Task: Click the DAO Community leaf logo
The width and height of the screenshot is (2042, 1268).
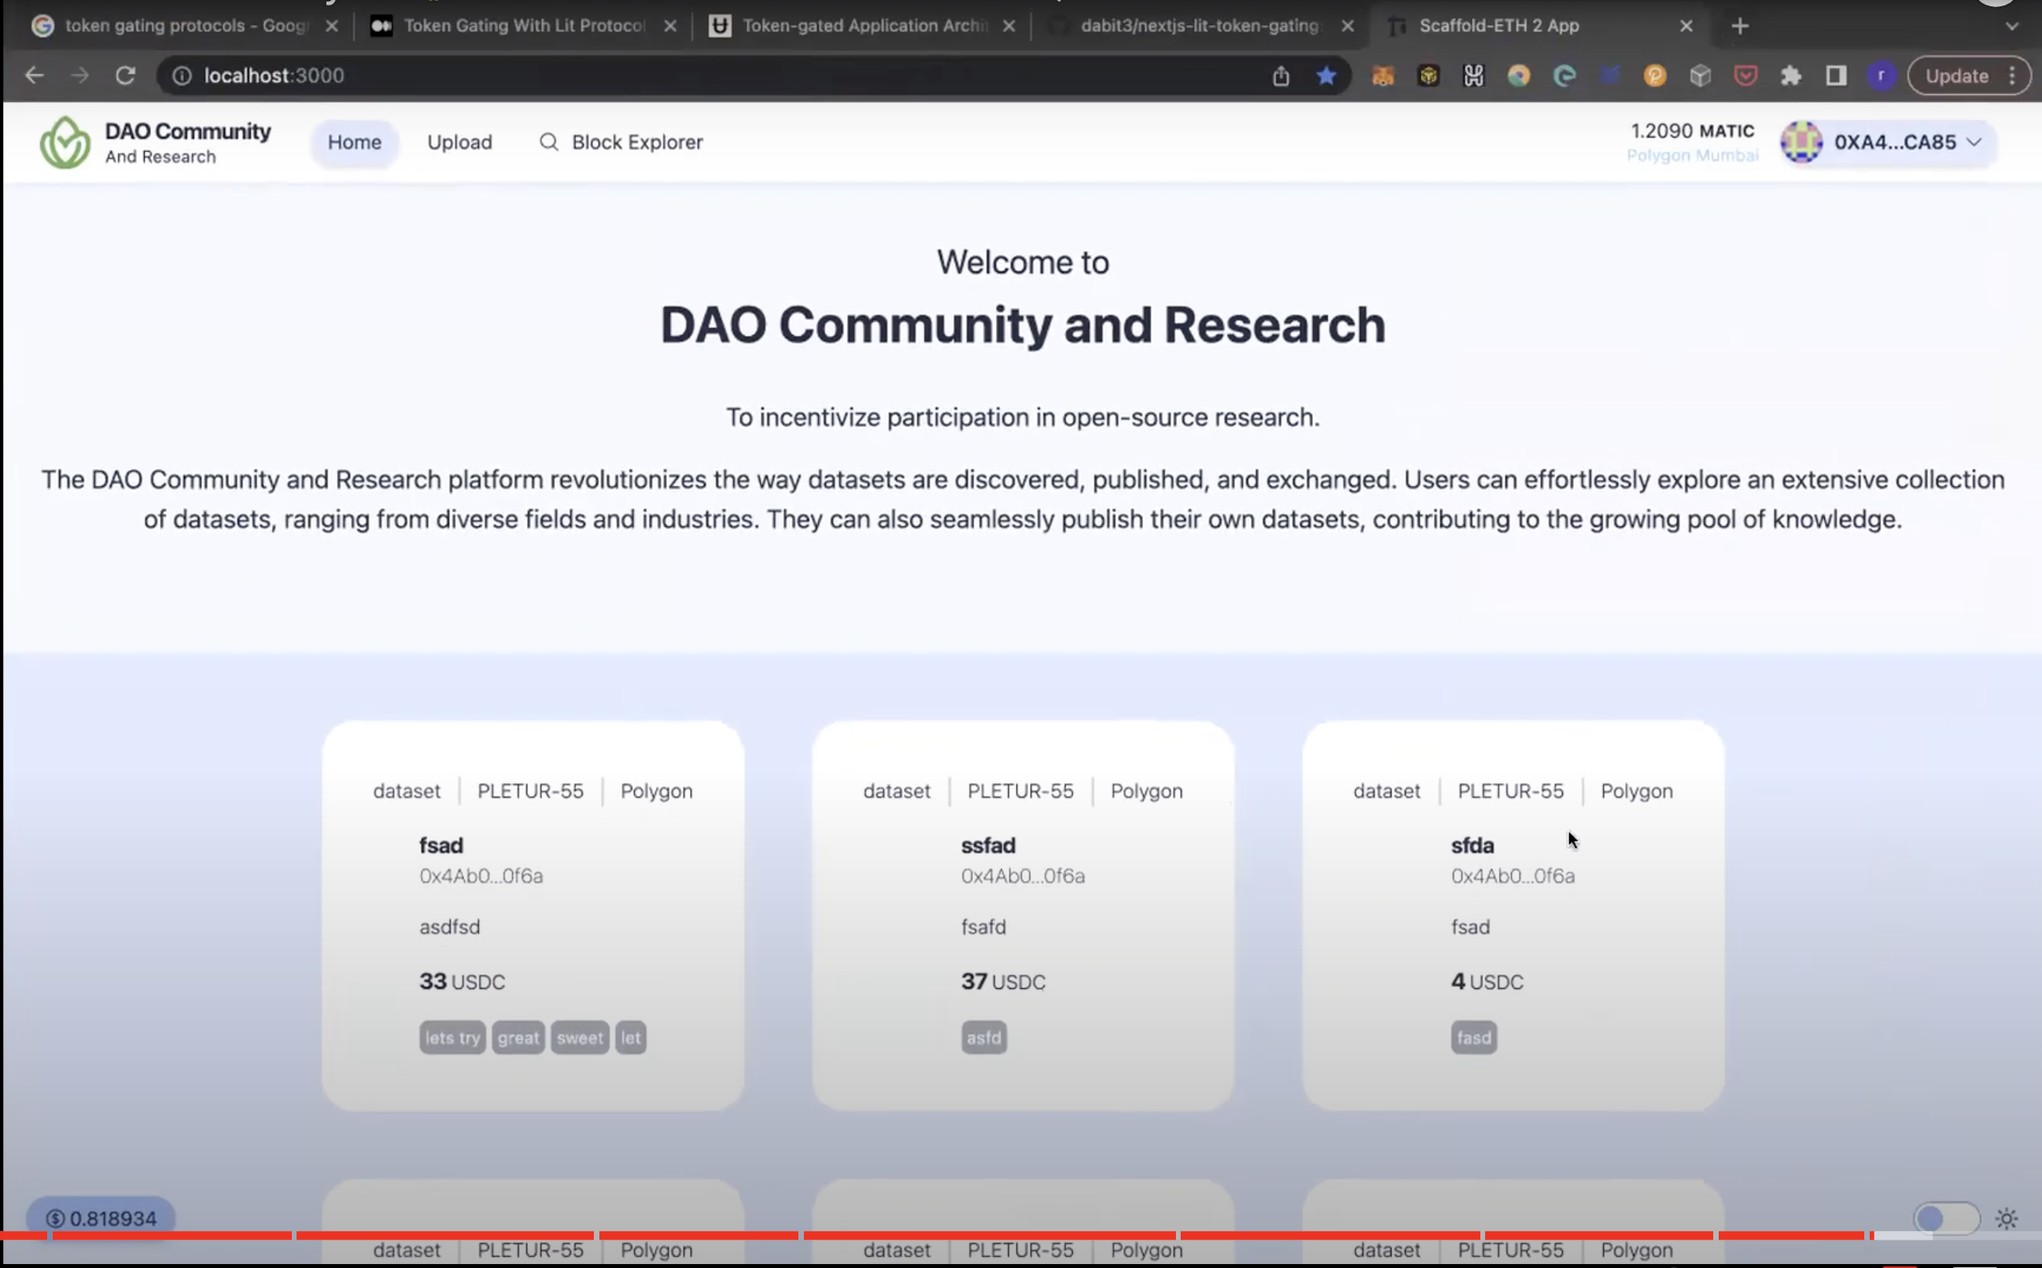Action: click(65, 142)
